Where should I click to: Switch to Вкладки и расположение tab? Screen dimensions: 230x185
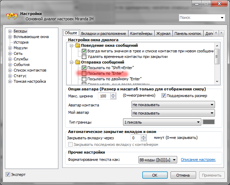(x=103, y=34)
